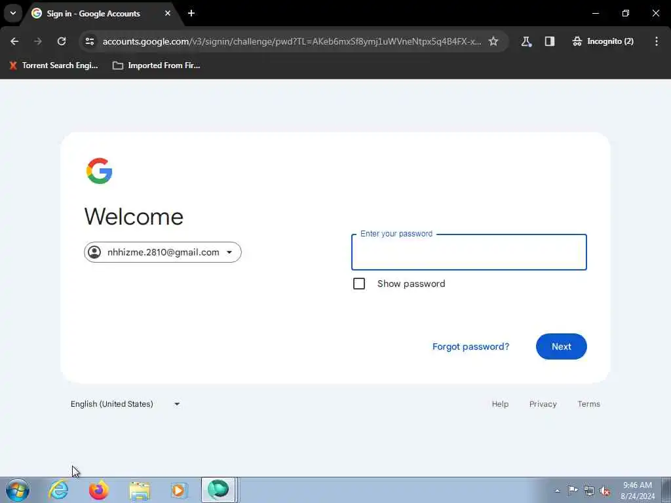
Task: Open the Incognito (2) profile button
Action: click(603, 41)
